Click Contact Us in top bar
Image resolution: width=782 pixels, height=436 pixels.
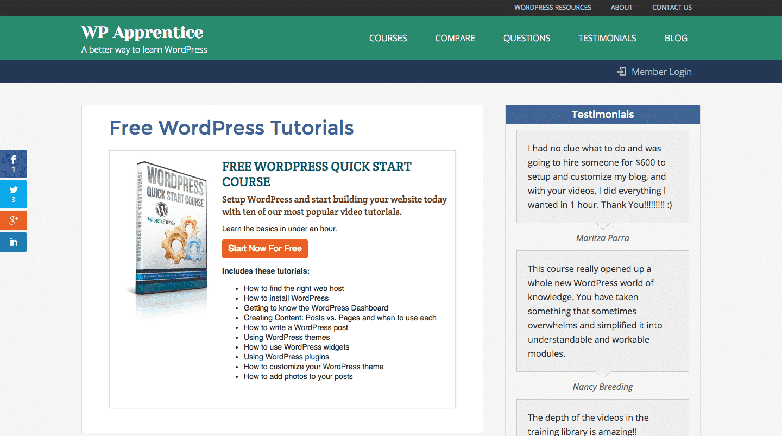(x=672, y=8)
